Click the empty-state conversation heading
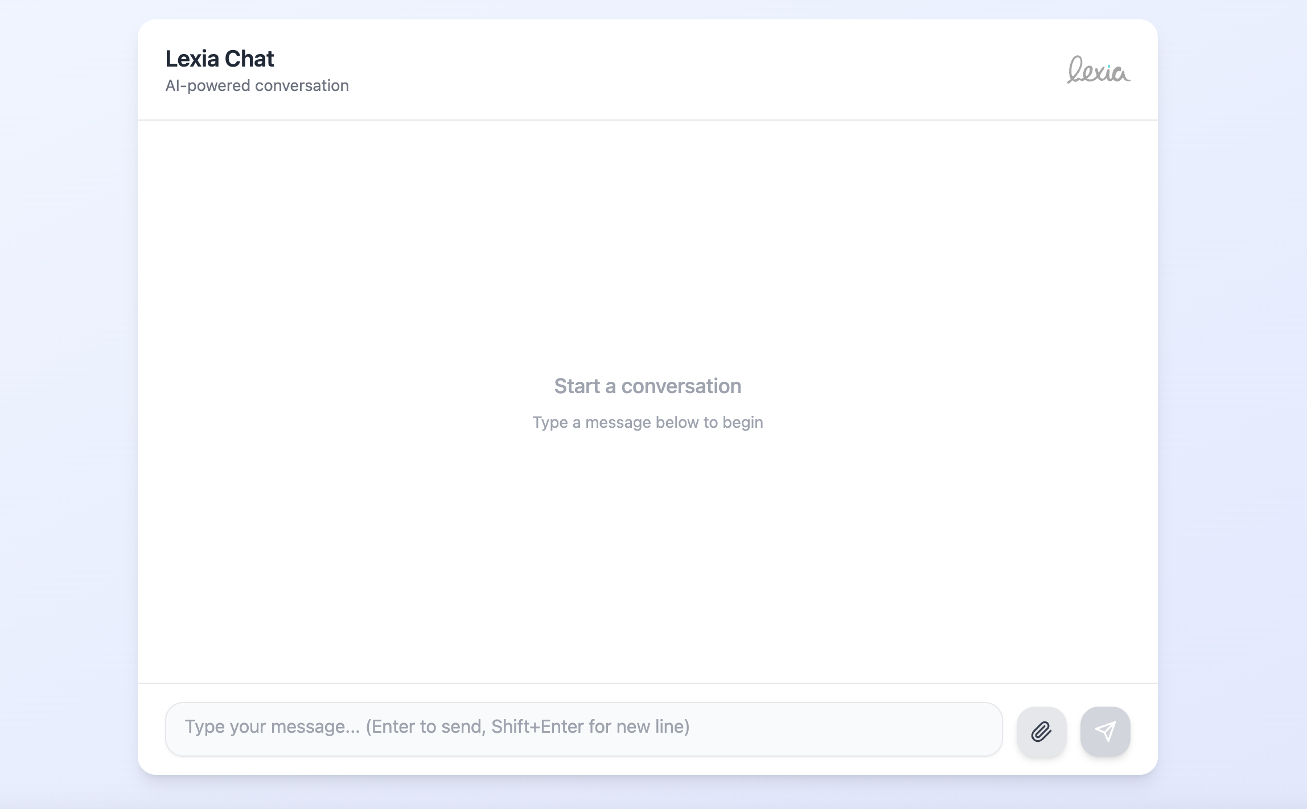Viewport: 1307px width, 809px height. pos(647,386)
